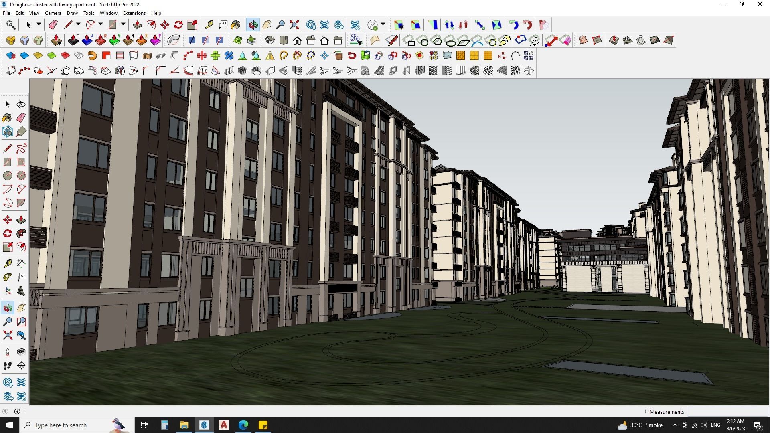This screenshot has width=770, height=433.
Task: Activate the Freehand tool in left palette
Action: pyautogui.click(x=21, y=148)
